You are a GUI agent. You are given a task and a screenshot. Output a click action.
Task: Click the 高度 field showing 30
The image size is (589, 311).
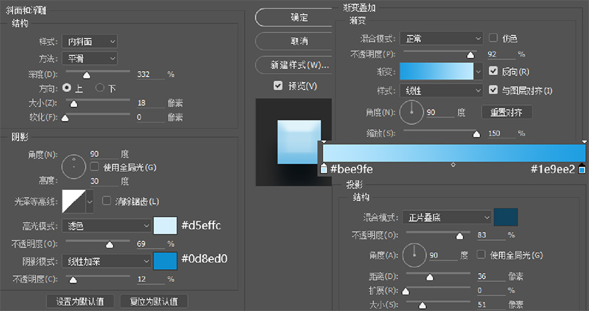(x=104, y=181)
